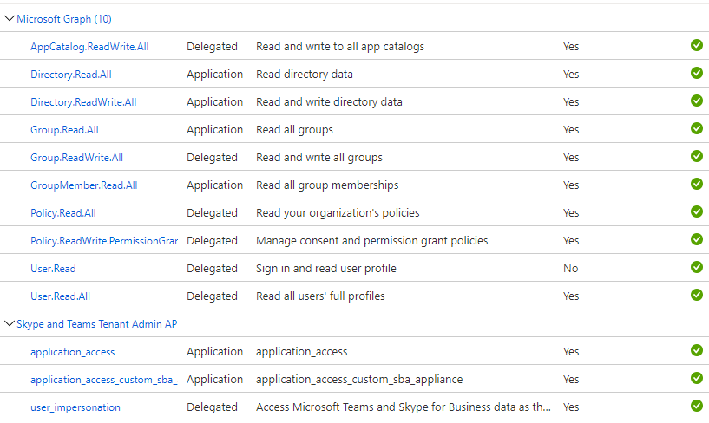Open the User.Read.All permission

pos(60,296)
